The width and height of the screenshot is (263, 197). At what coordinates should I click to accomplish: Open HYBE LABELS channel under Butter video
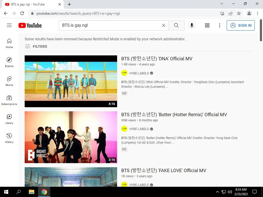point(139,129)
